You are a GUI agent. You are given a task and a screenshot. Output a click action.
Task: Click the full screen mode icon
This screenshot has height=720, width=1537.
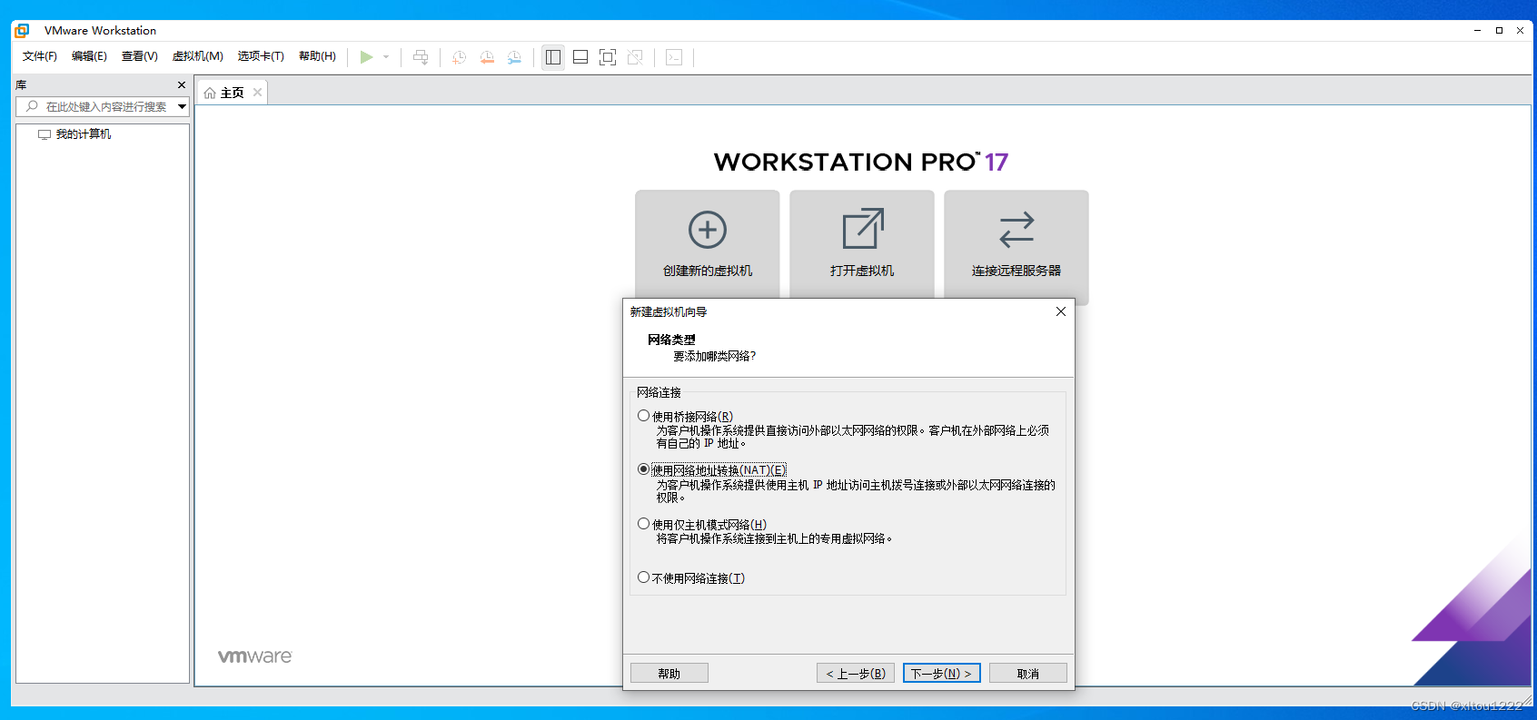[608, 57]
